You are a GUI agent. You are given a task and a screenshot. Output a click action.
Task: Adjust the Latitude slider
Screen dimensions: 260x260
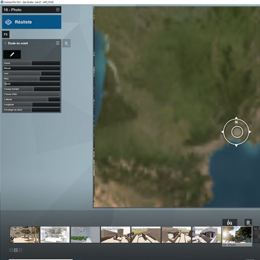(32, 99)
